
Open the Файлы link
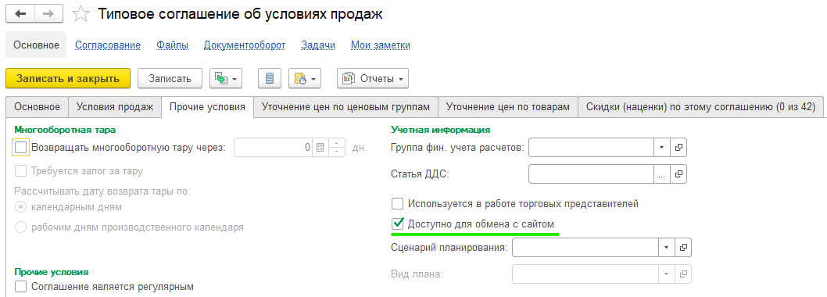tap(173, 45)
